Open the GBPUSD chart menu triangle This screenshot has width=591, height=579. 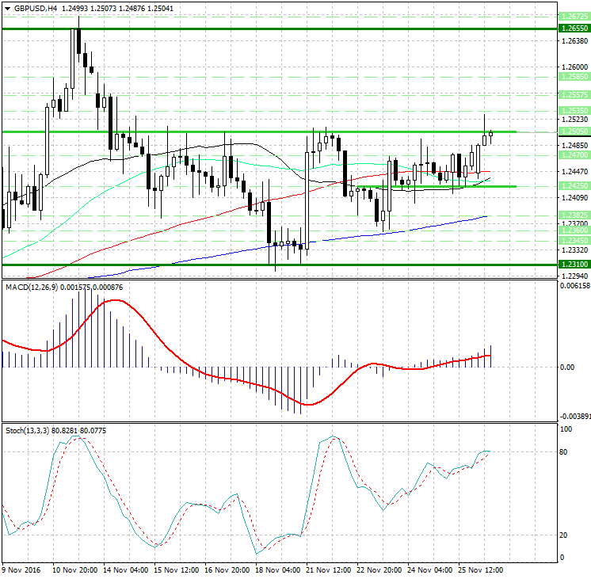[x=6, y=8]
